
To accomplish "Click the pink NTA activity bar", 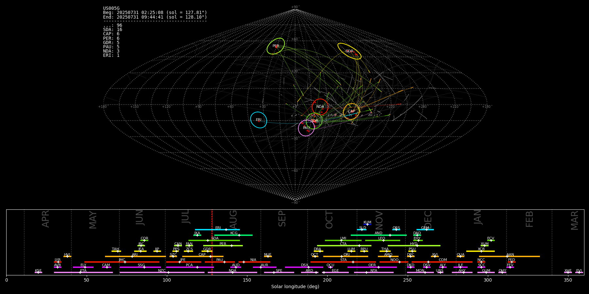I will pos(374,272).
